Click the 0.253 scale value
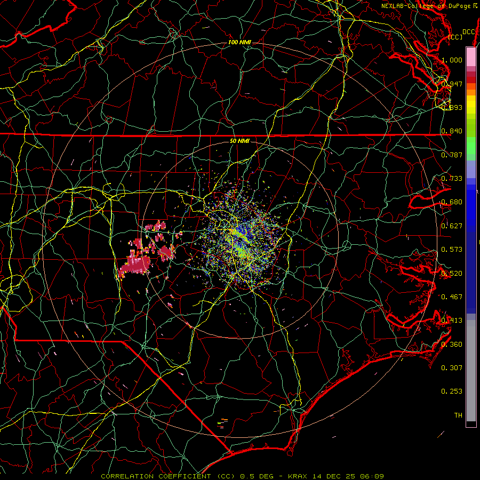This screenshot has height=480, width=480. 452,391
